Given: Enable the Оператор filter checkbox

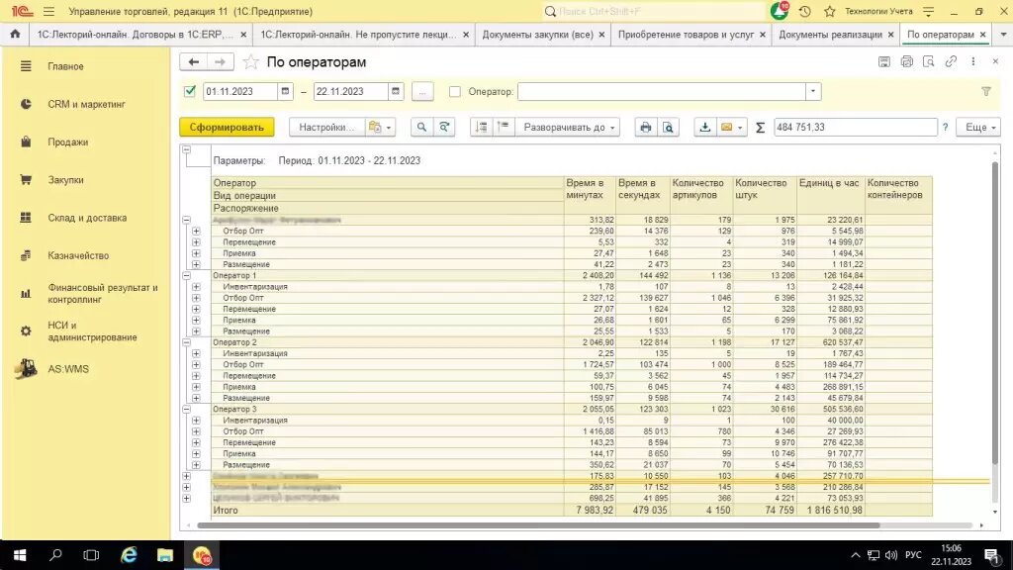Looking at the screenshot, I should pos(455,92).
